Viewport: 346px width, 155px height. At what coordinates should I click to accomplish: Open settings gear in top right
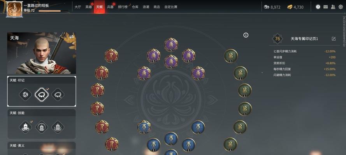pos(341,7)
